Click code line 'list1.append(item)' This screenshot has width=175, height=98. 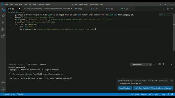28,29
